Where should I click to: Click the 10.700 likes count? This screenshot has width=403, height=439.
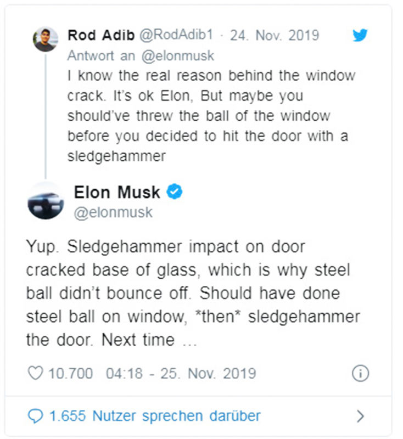71,374
